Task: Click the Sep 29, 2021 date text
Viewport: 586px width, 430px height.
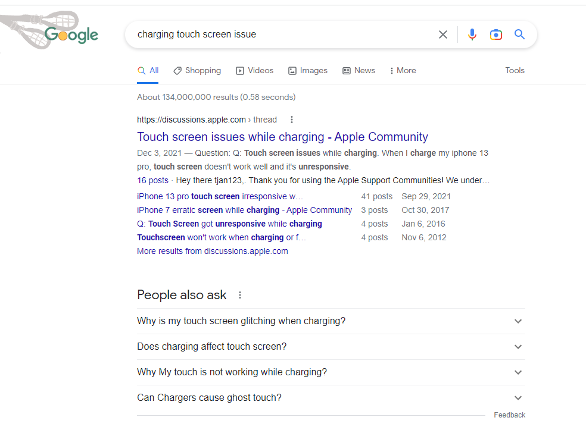Action: 426,196
